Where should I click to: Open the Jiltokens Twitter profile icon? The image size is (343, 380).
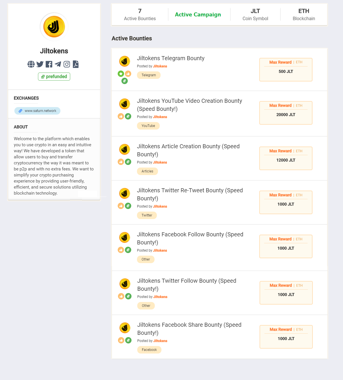40,64
